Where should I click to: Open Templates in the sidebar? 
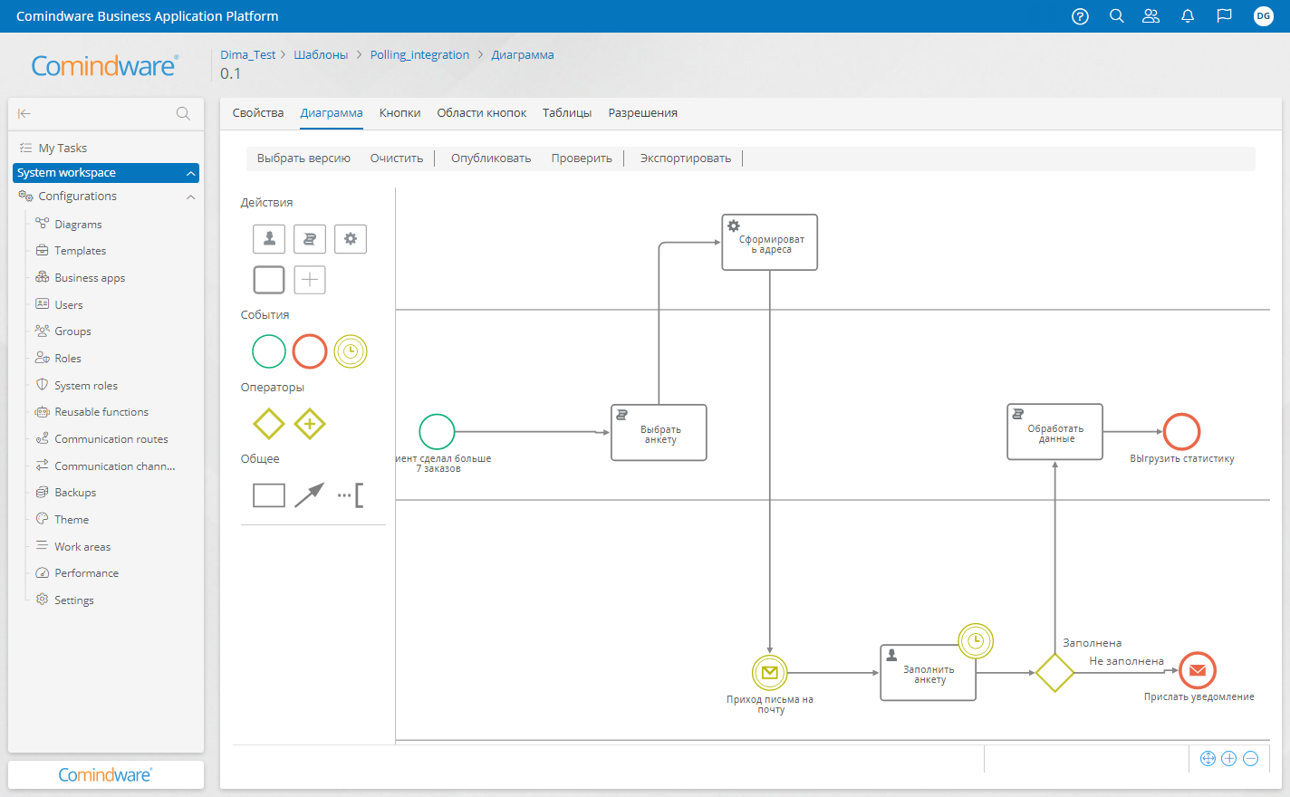[80, 251]
